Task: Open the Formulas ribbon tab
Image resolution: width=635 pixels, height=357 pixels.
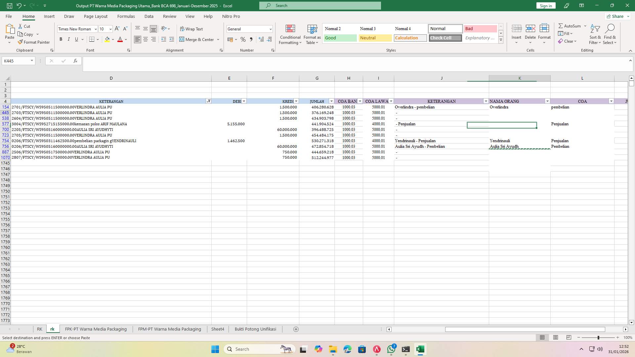Action: tap(126, 16)
